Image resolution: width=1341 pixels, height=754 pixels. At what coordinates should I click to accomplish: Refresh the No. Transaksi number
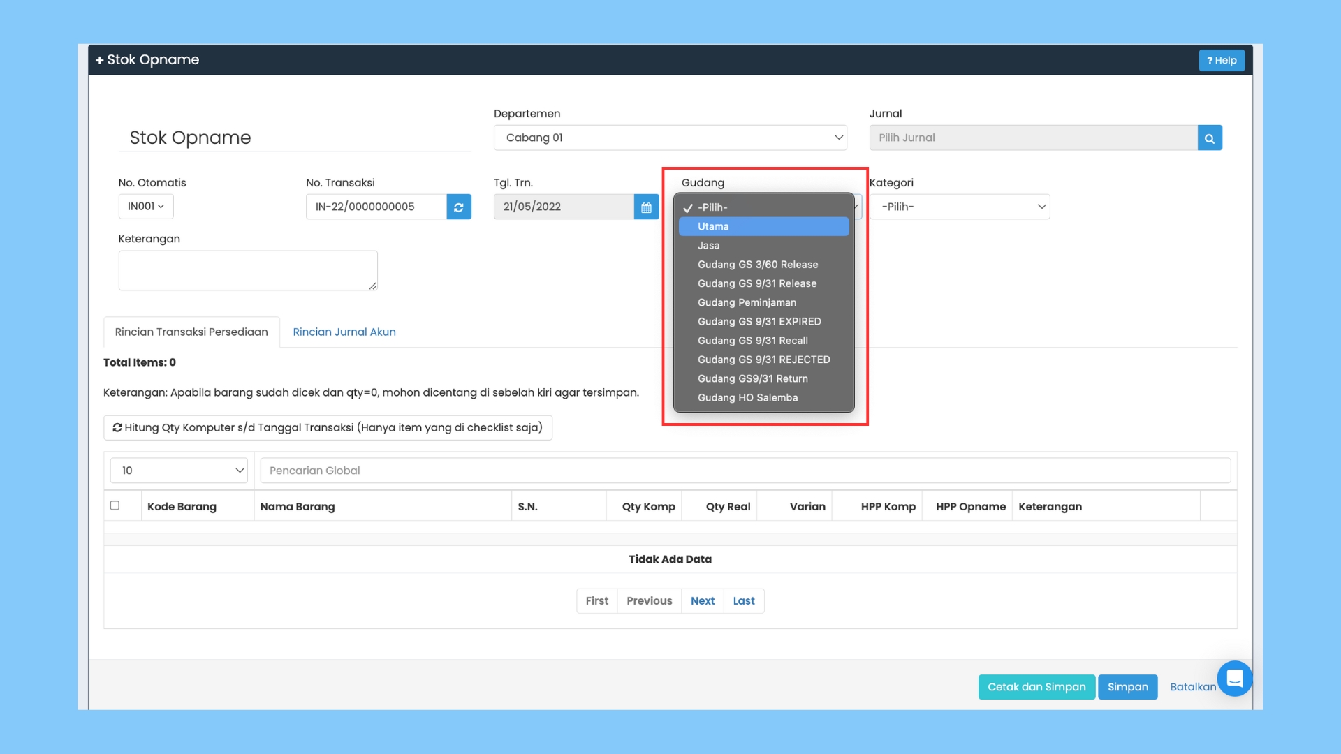tap(459, 207)
